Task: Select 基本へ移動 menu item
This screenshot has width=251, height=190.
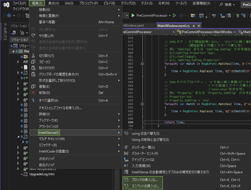Action: click(x=76, y=22)
